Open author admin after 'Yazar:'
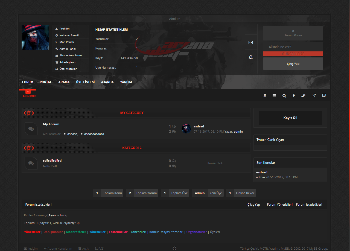 238,132
